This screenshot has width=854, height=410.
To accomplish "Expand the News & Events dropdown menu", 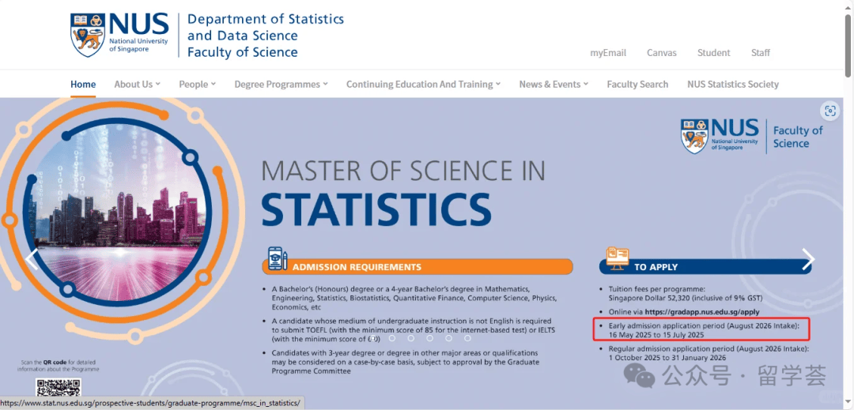I will click(554, 85).
